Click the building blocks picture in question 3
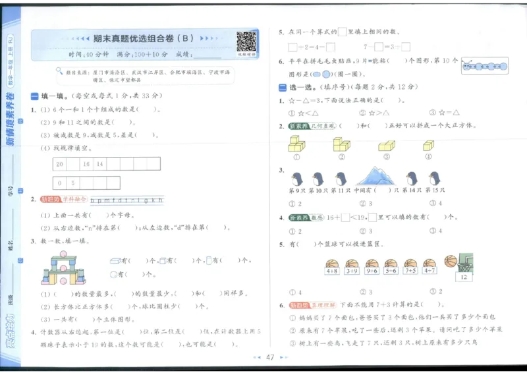The image size is (527, 373). [63, 268]
